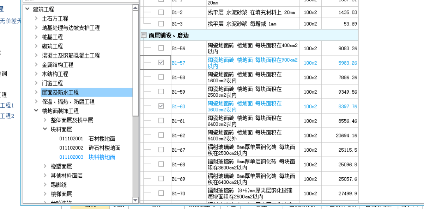Expand the 木结构工程 node
The width and height of the screenshot is (424, 209).
click(36, 74)
